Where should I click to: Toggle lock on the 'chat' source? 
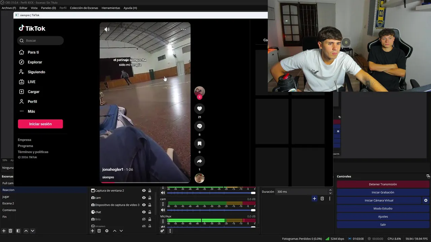coord(150,212)
